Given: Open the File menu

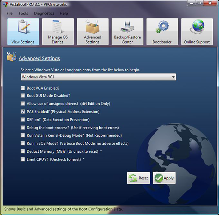Looking at the screenshot, I should pyautogui.click(x=9, y=13).
